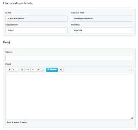Click the 'words: 0' status text

coord(17,122)
